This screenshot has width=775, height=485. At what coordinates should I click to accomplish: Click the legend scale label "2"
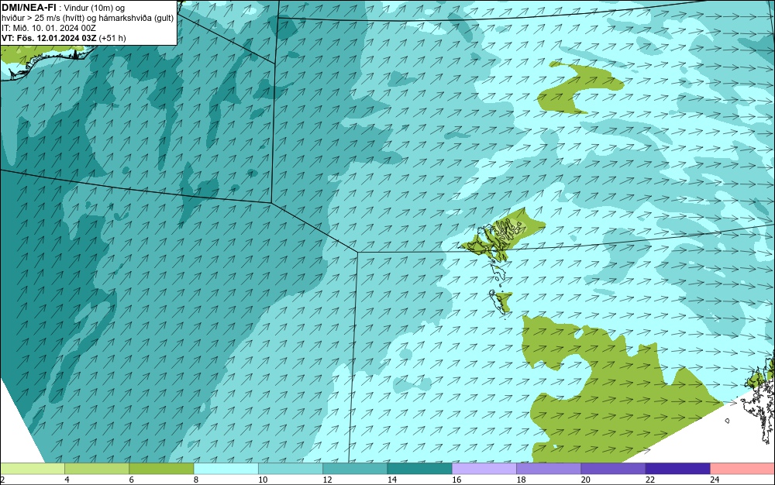[2, 480]
